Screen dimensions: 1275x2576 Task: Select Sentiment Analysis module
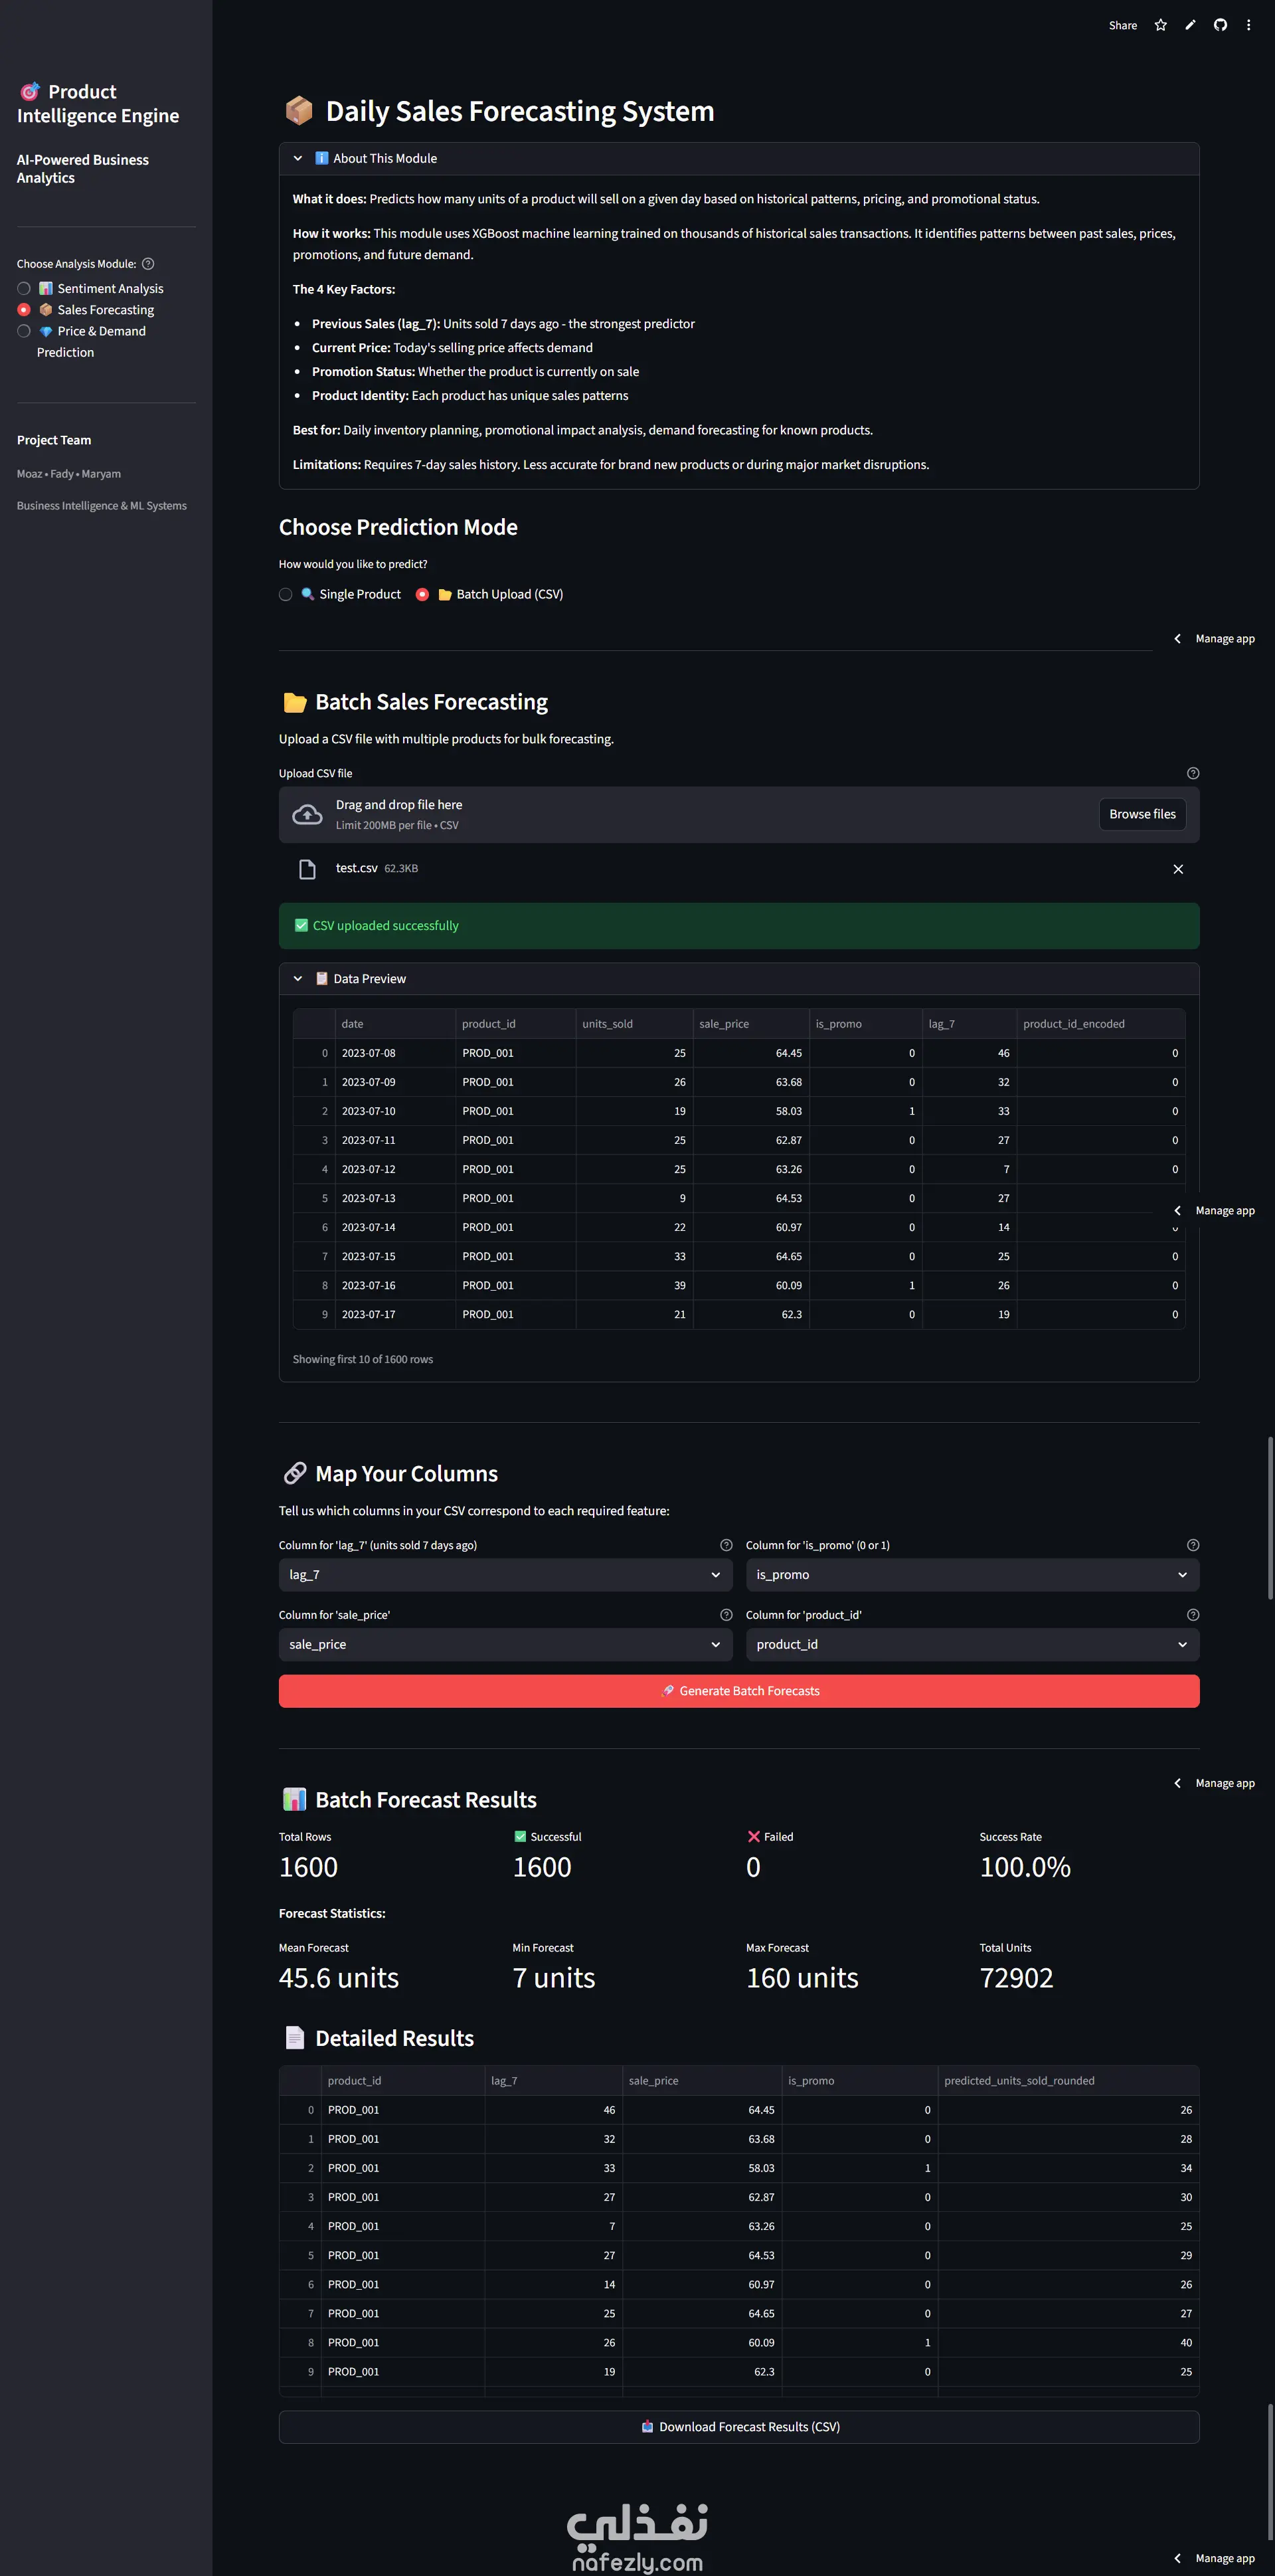click(x=24, y=288)
